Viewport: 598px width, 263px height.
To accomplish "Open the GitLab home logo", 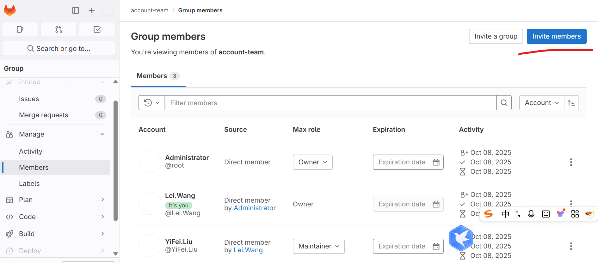I will point(10,10).
